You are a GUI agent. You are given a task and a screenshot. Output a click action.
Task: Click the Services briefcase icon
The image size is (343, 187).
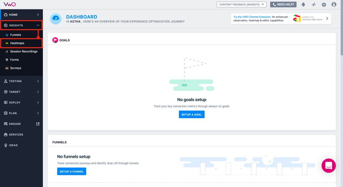click(6, 135)
